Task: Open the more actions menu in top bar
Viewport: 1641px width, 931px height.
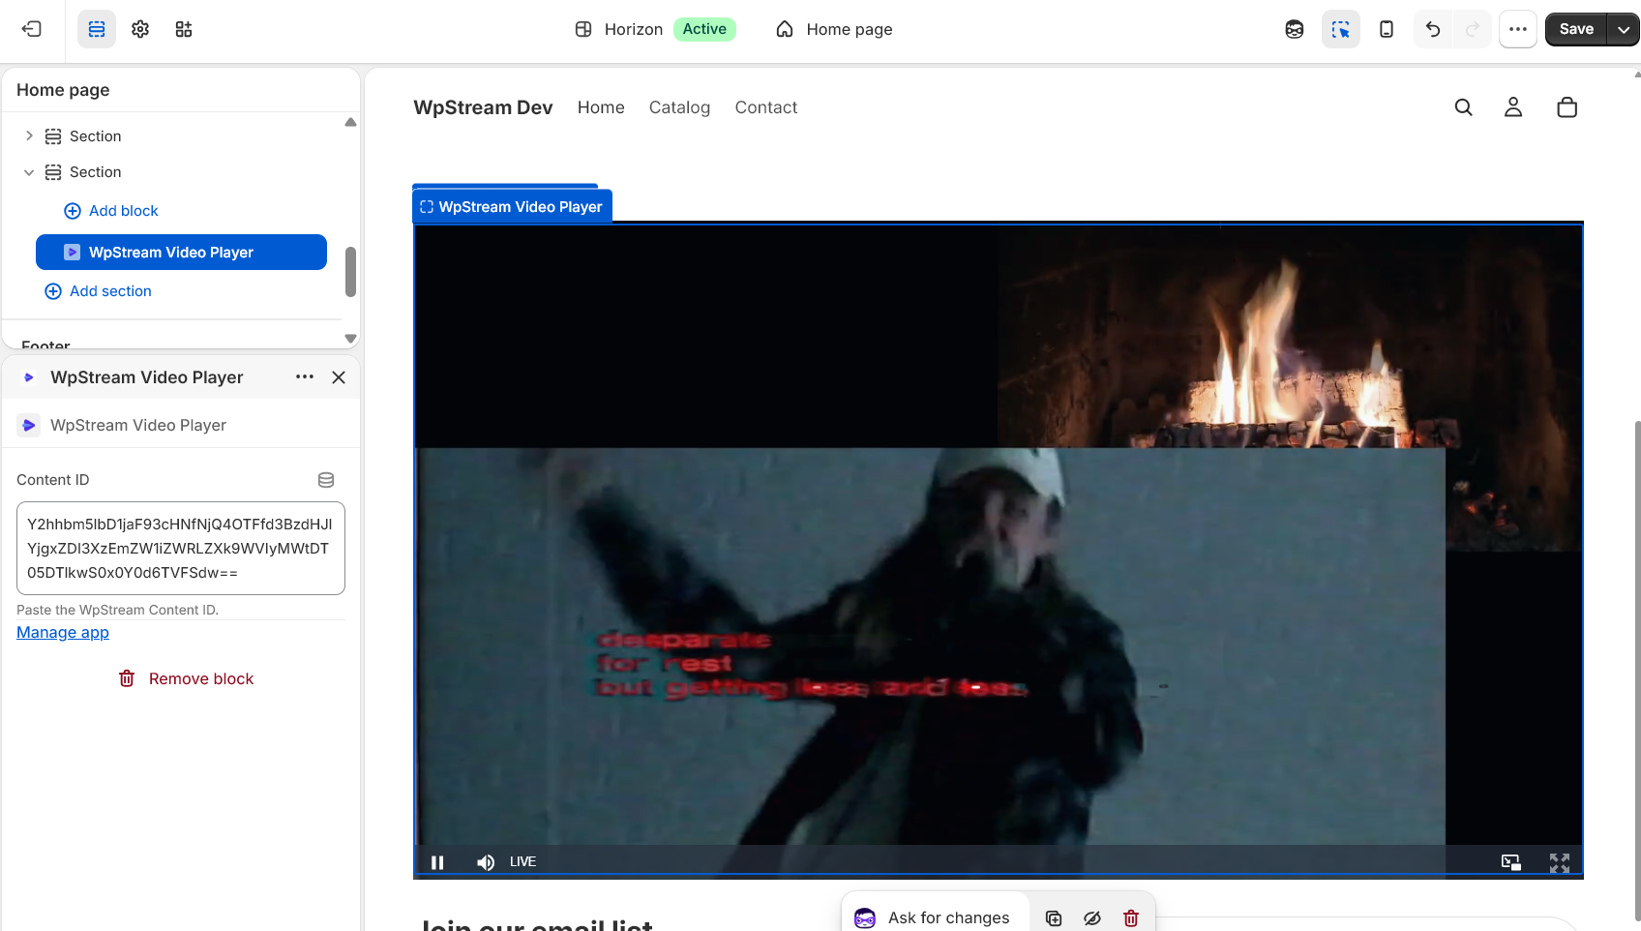Action: 1518,29
